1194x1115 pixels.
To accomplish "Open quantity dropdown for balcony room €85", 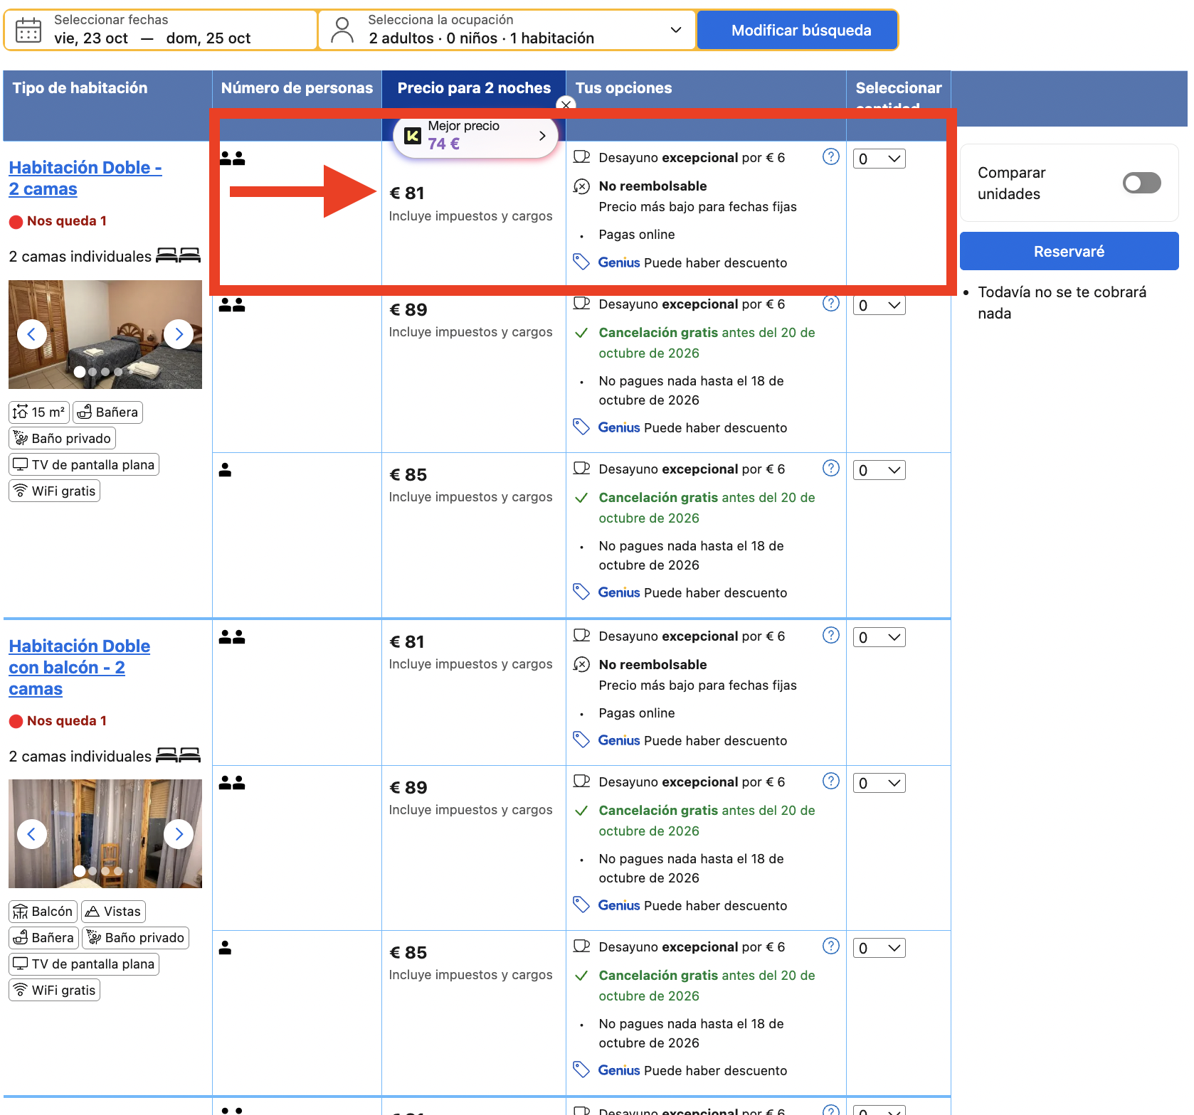I will (879, 948).
